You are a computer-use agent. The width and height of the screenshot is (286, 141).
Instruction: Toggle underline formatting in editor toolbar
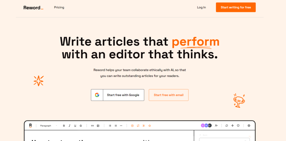coord(75,126)
